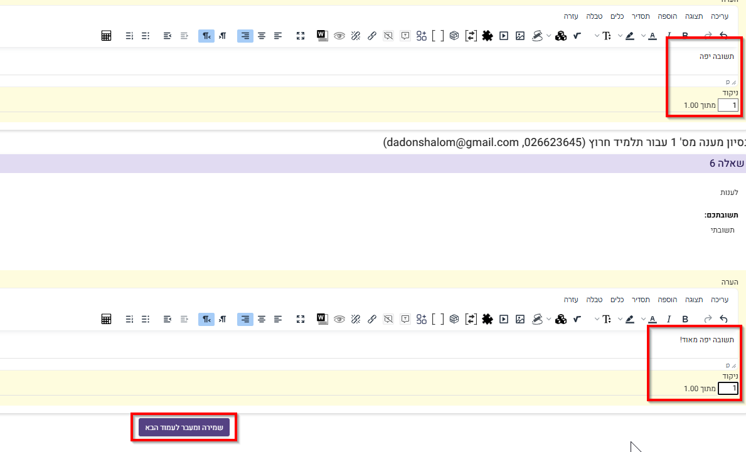The image size is (746, 452).
Task: Toggle right-to-left direction in 'תשובה יפה' editor
Action: tap(206, 36)
